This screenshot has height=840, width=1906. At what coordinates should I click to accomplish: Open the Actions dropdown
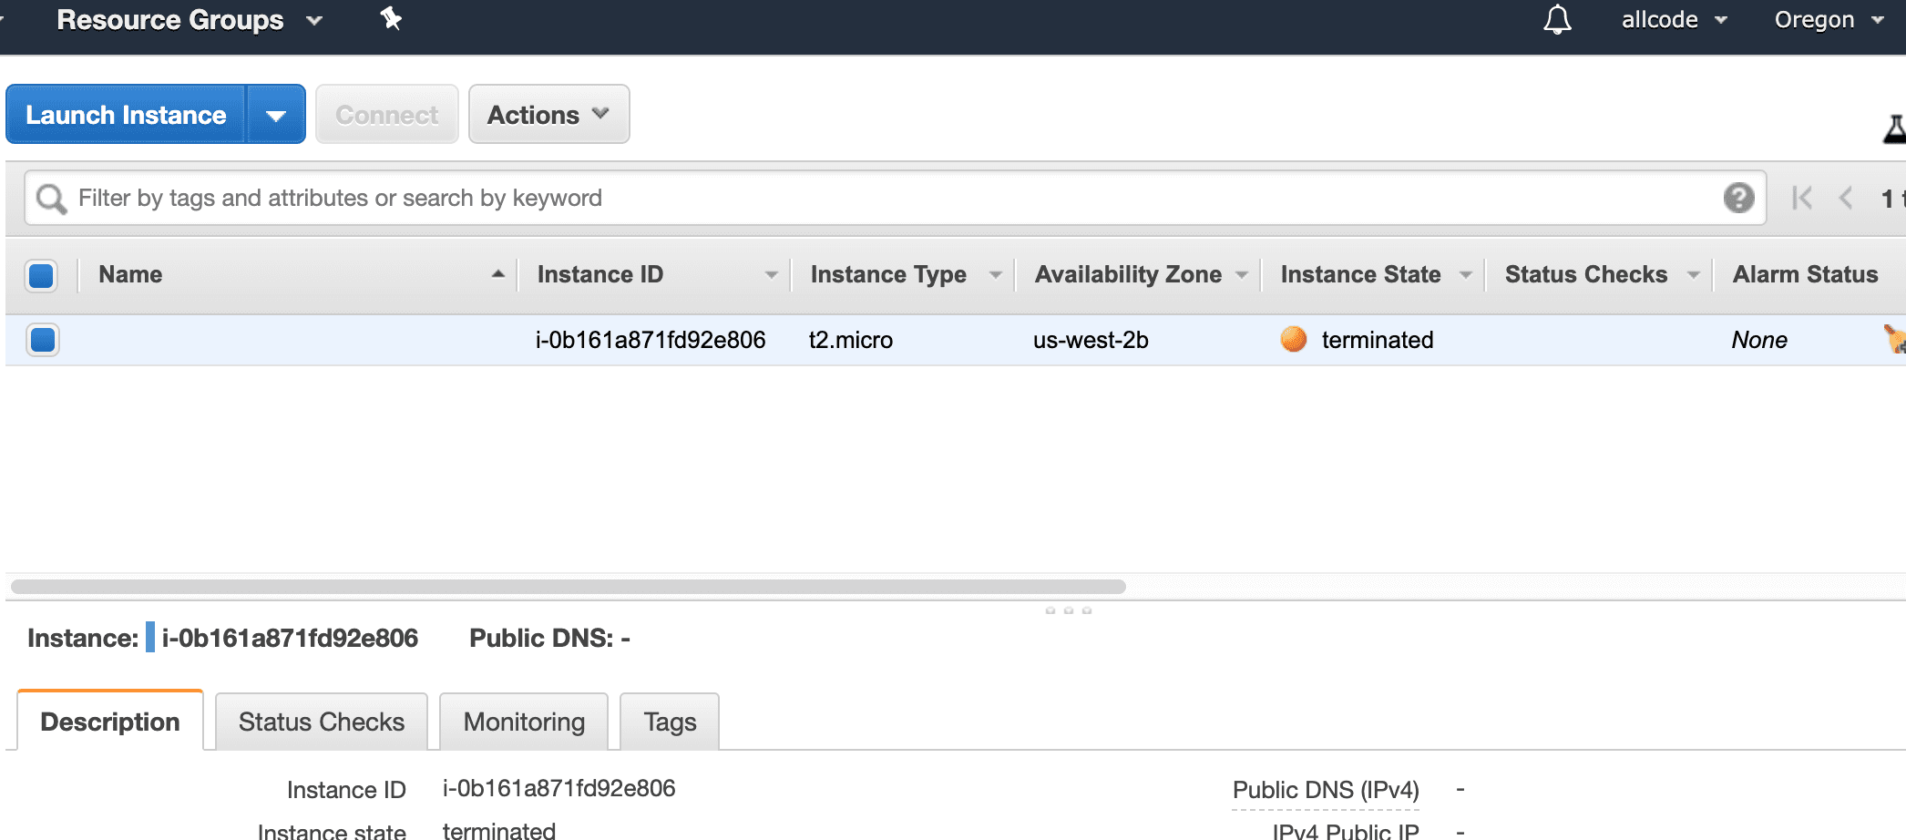(x=548, y=114)
